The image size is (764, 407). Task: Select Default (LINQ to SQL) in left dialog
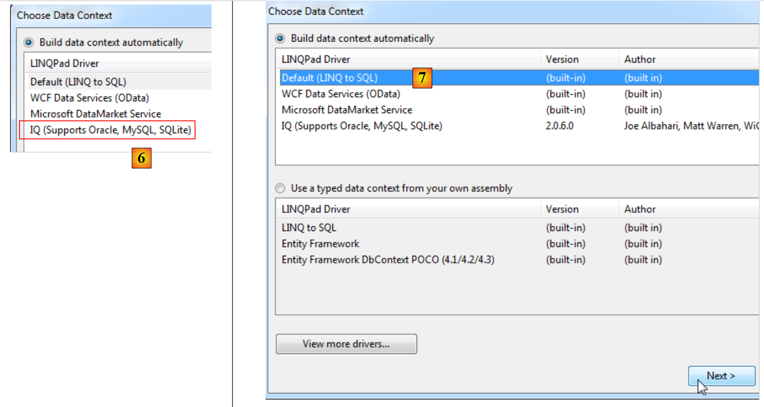78,82
